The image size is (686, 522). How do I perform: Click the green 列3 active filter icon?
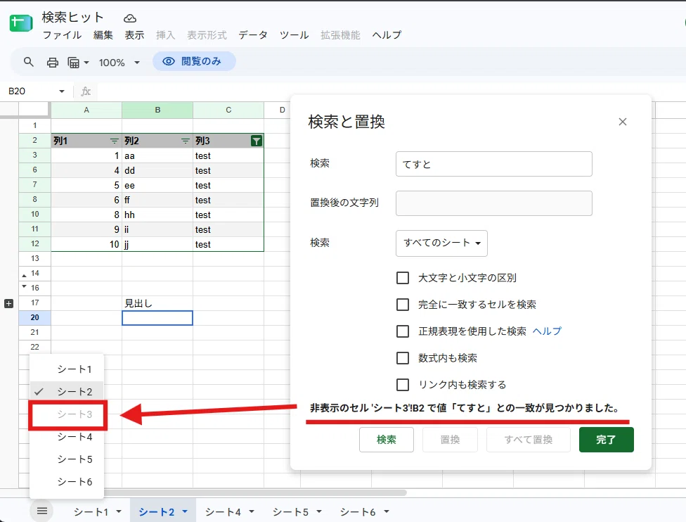click(257, 141)
